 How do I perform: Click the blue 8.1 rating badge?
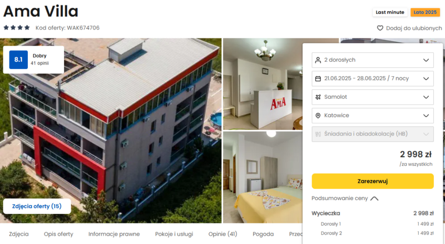18,59
